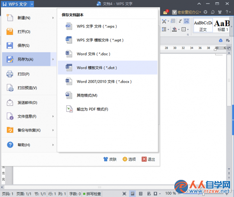234x197 pixels.
Task: Click the line spacing icon in ribbon
Action: tap(164, 29)
